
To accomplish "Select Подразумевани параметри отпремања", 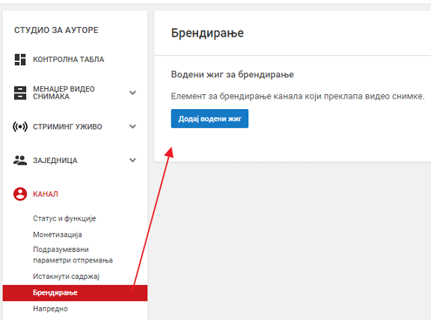I will point(73,255).
